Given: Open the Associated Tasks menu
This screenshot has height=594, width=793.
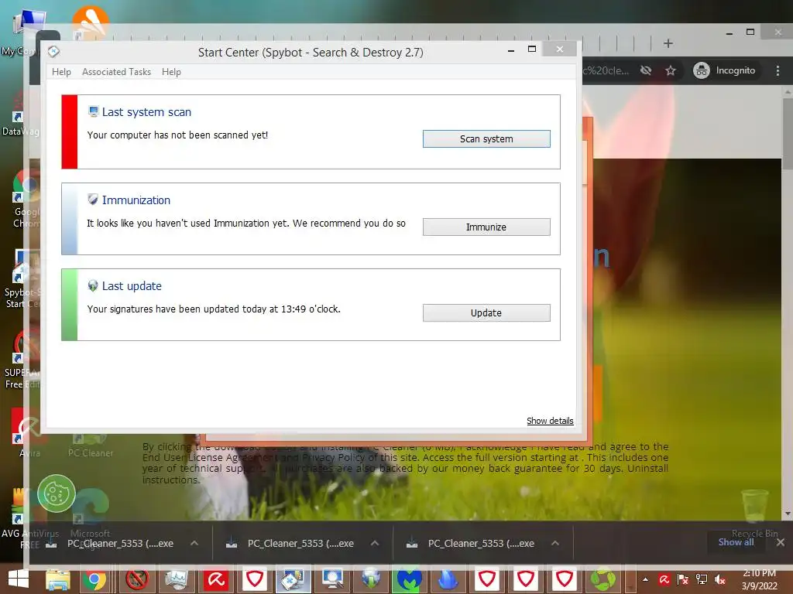Looking at the screenshot, I should point(116,72).
